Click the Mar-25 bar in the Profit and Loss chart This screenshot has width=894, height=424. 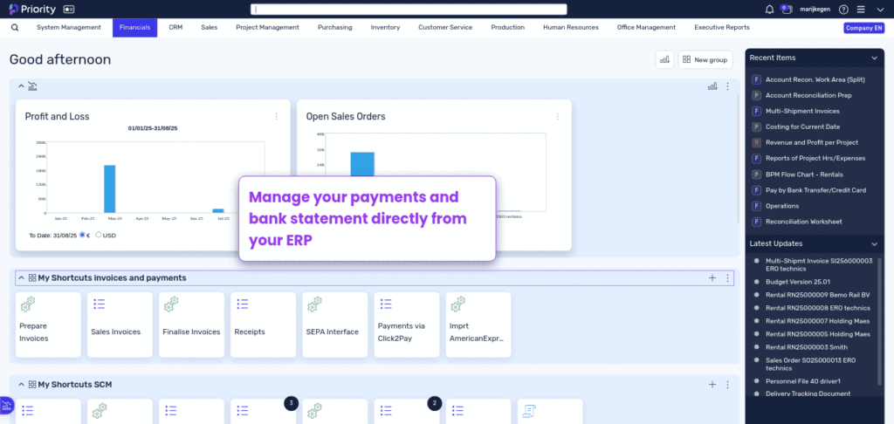[109, 188]
